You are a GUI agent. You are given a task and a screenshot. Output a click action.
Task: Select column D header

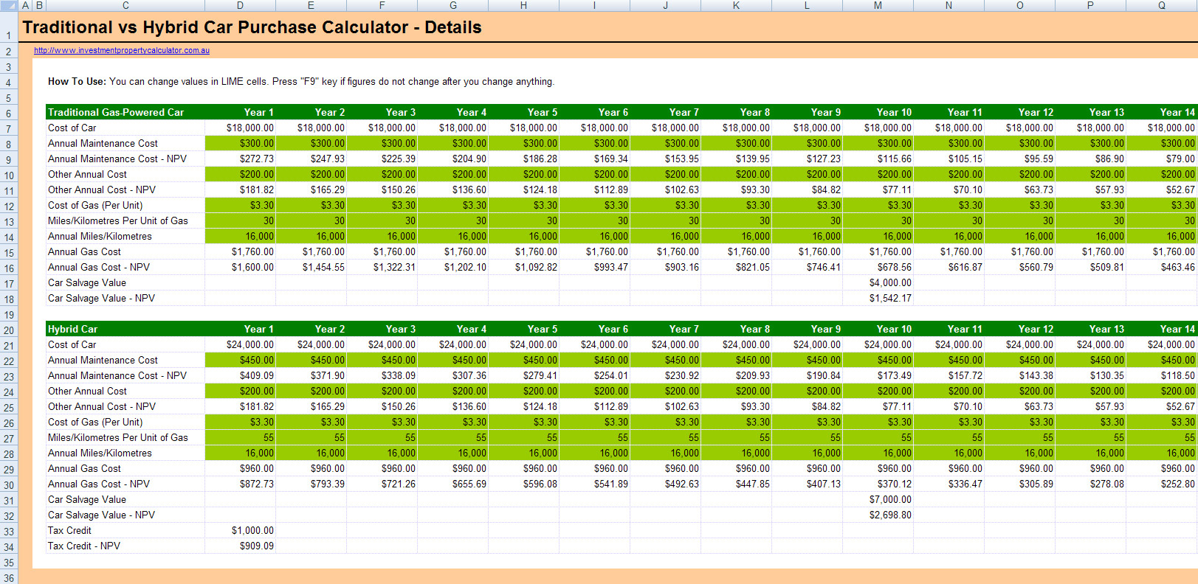coord(240,5)
